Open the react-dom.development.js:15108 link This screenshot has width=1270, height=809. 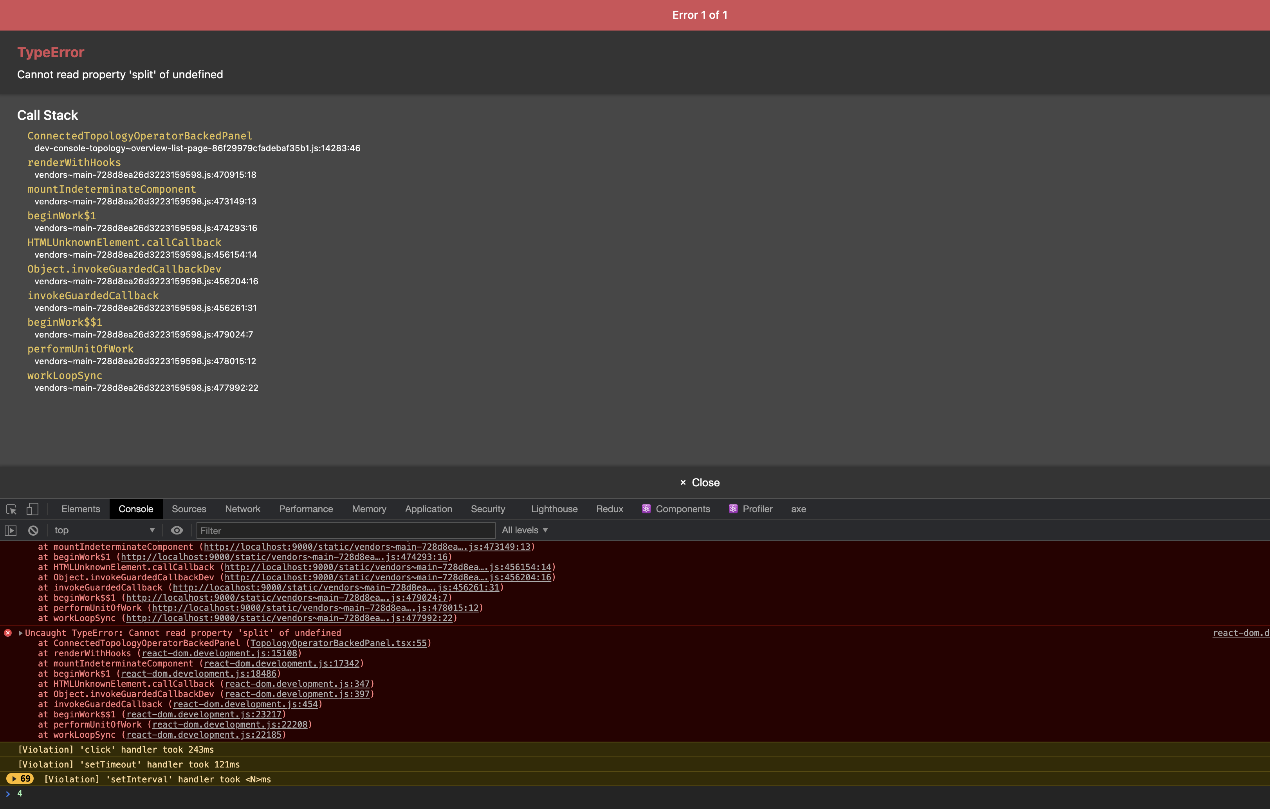tap(219, 654)
